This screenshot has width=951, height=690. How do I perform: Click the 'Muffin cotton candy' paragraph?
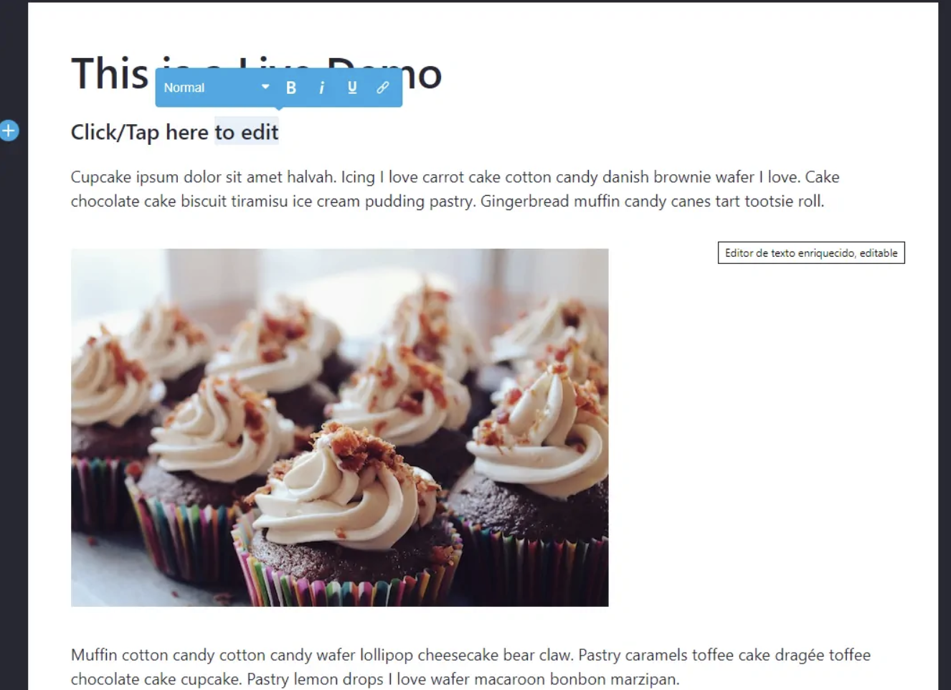pyautogui.click(x=470, y=666)
